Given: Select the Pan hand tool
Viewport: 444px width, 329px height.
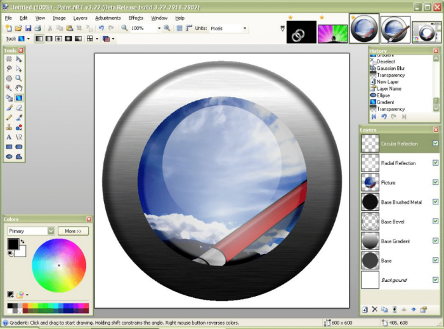Looking at the screenshot, I should tap(19, 88).
